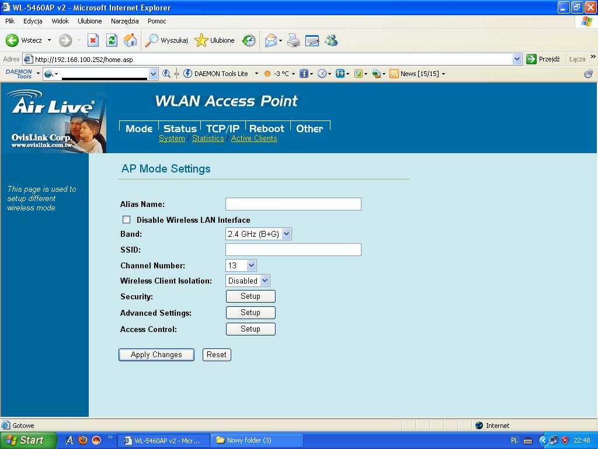Click the Stop loading icon in toolbar
This screenshot has height=449, width=598.
93,40
